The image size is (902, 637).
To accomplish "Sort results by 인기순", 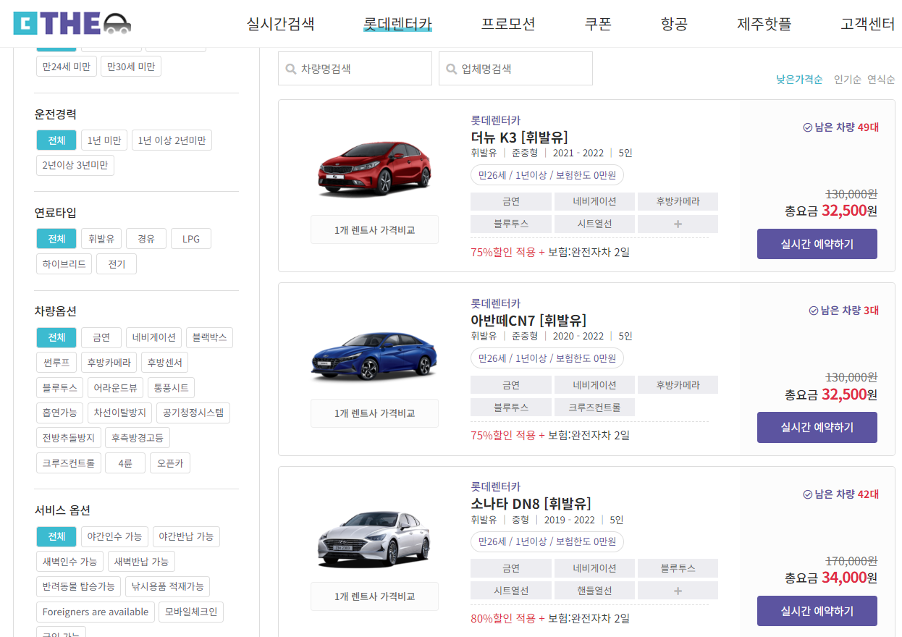I will click(x=848, y=80).
